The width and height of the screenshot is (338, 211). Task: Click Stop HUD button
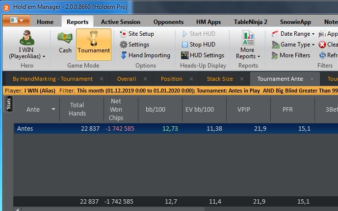(x=199, y=45)
